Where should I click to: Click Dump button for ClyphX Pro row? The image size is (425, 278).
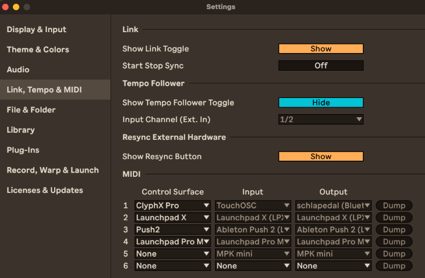pyautogui.click(x=394, y=206)
